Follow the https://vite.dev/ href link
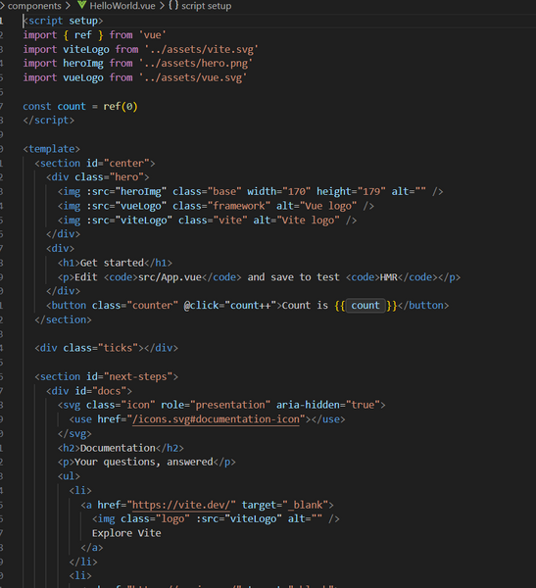The height and width of the screenshot is (588, 536). pyautogui.click(x=181, y=505)
